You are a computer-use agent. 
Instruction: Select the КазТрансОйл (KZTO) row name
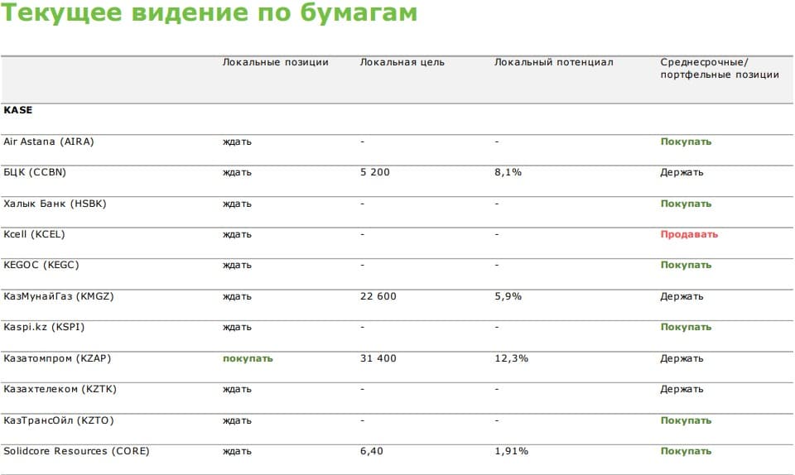click(59, 420)
